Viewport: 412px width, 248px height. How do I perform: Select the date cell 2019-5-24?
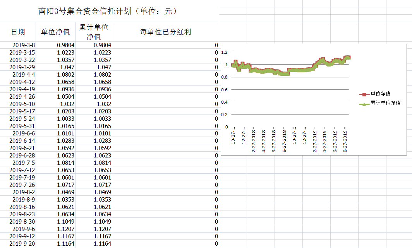pos(18,119)
